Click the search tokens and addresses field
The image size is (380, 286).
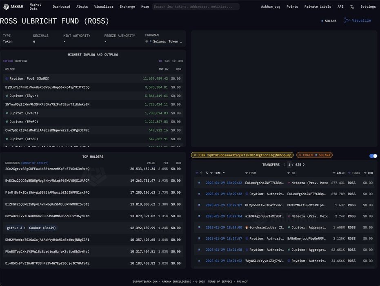coord(196,7)
